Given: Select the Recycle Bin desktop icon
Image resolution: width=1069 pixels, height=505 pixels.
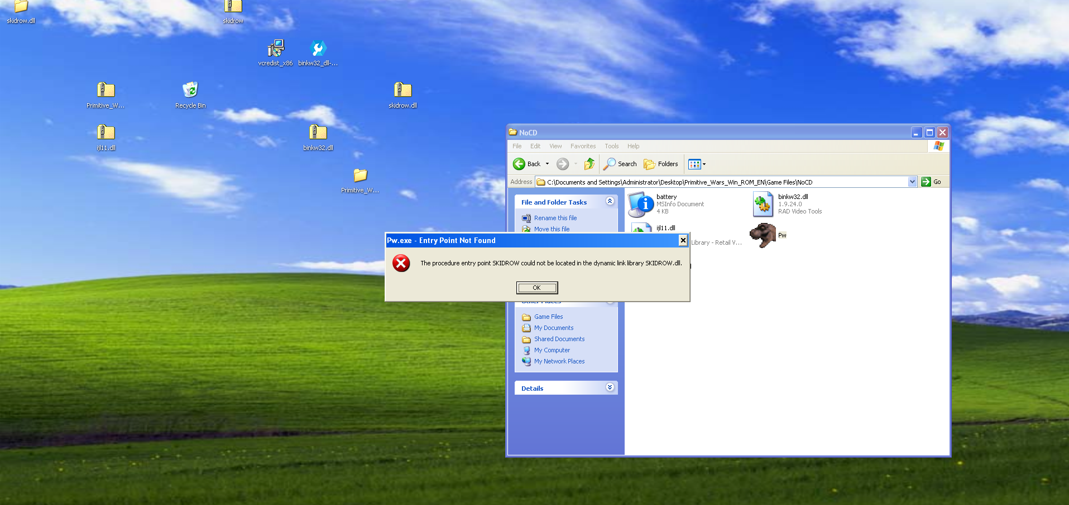Looking at the screenshot, I should click(x=190, y=95).
